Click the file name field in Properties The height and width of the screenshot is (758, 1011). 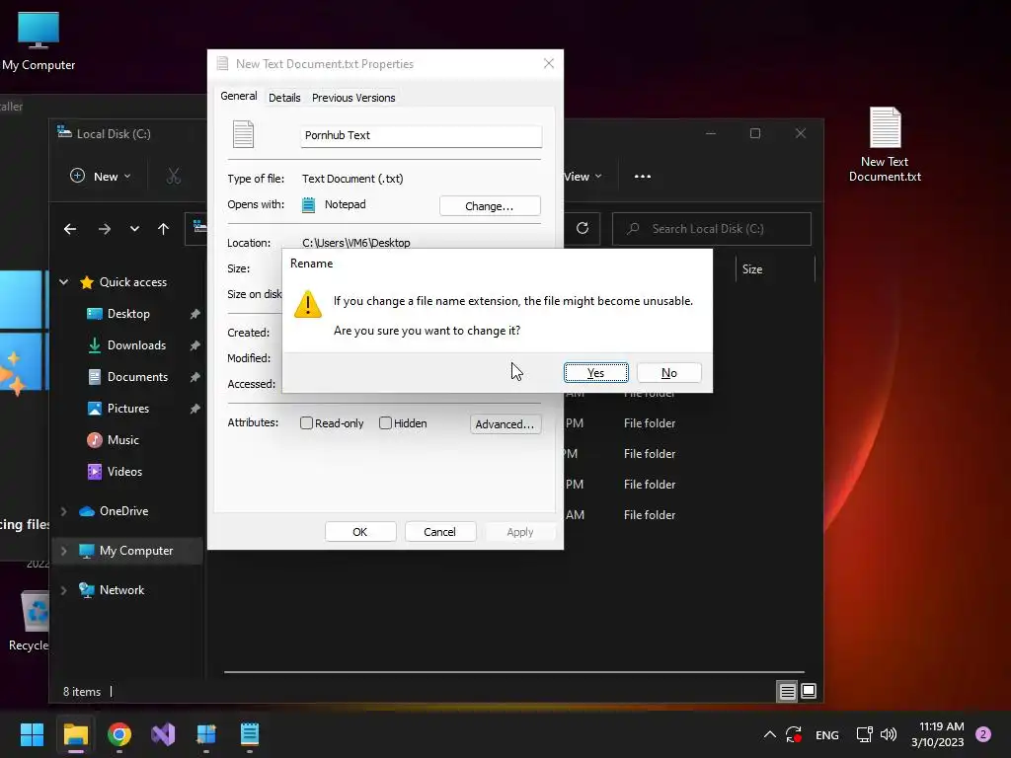[421, 135]
